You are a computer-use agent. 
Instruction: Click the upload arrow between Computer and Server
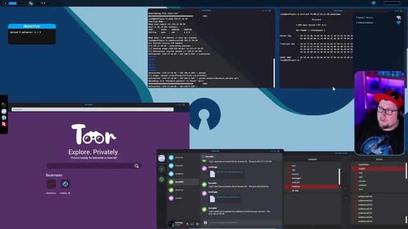point(346,188)
